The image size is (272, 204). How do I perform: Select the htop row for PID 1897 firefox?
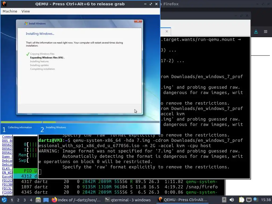click(x=119, y=187)
